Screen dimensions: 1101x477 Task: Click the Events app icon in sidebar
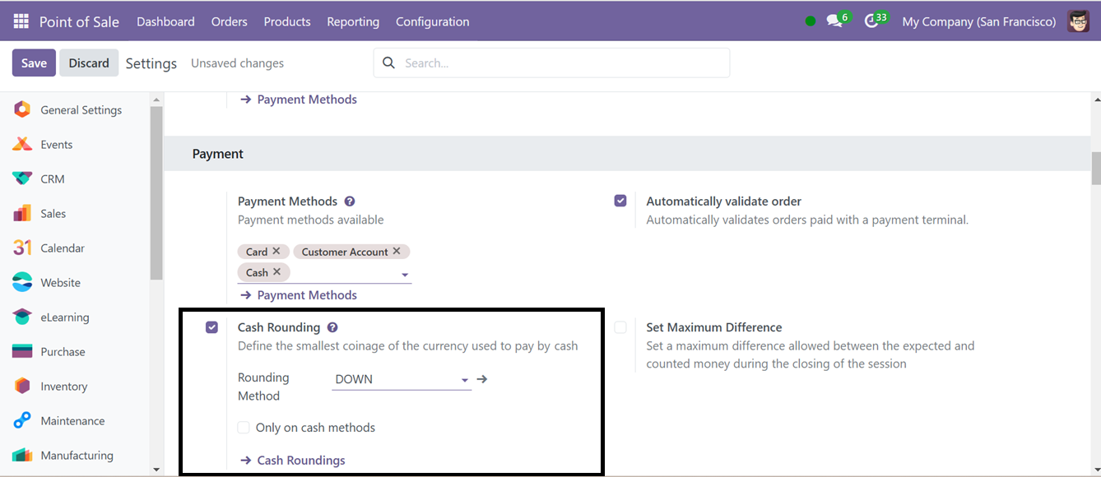tap(22, 144)
